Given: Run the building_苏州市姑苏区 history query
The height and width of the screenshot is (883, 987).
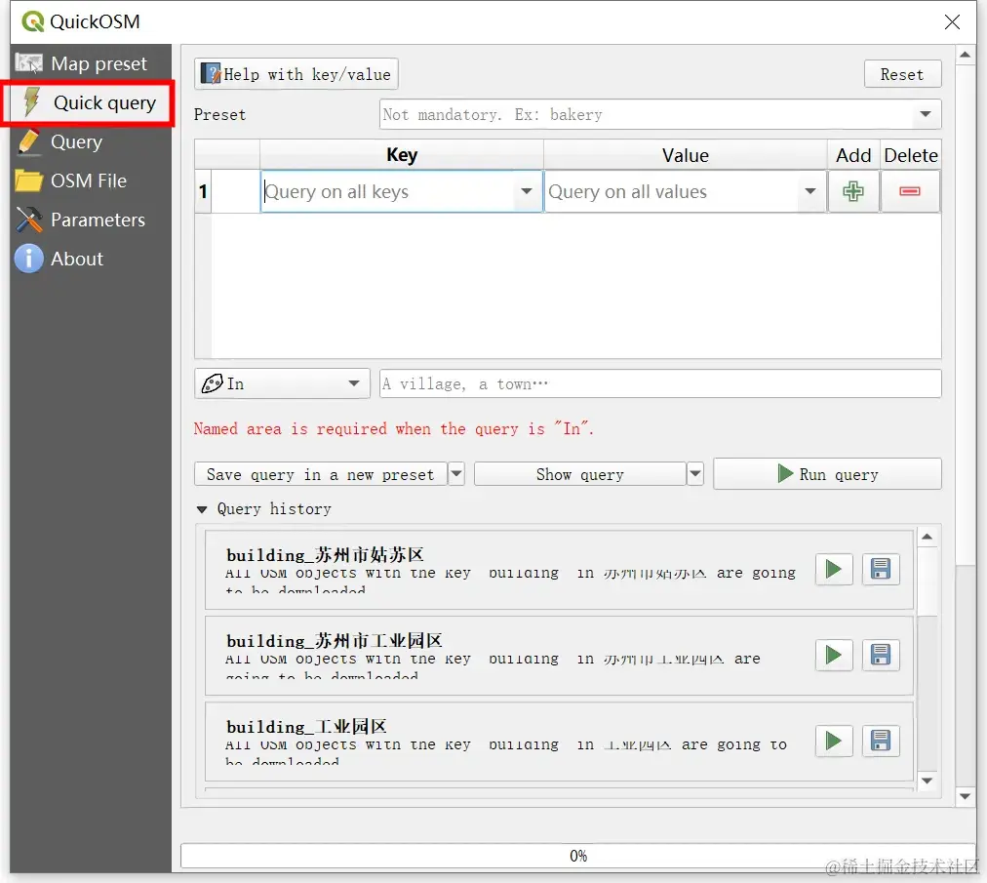Looking at the screenshot, I should point(834,570).
